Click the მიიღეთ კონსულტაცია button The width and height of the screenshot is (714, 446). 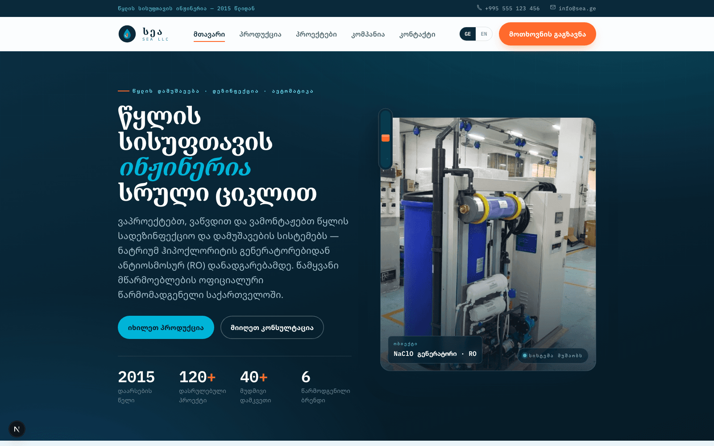click(x=272, y=327)
